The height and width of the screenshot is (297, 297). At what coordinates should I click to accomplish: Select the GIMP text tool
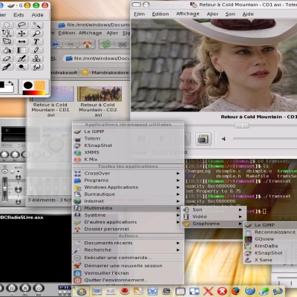(x=36, y=42)
